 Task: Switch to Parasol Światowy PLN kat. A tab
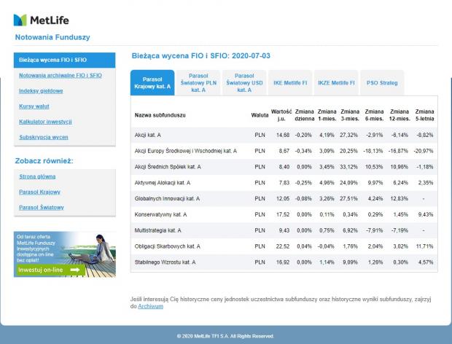pyautogui.click(x=198, y=82)
